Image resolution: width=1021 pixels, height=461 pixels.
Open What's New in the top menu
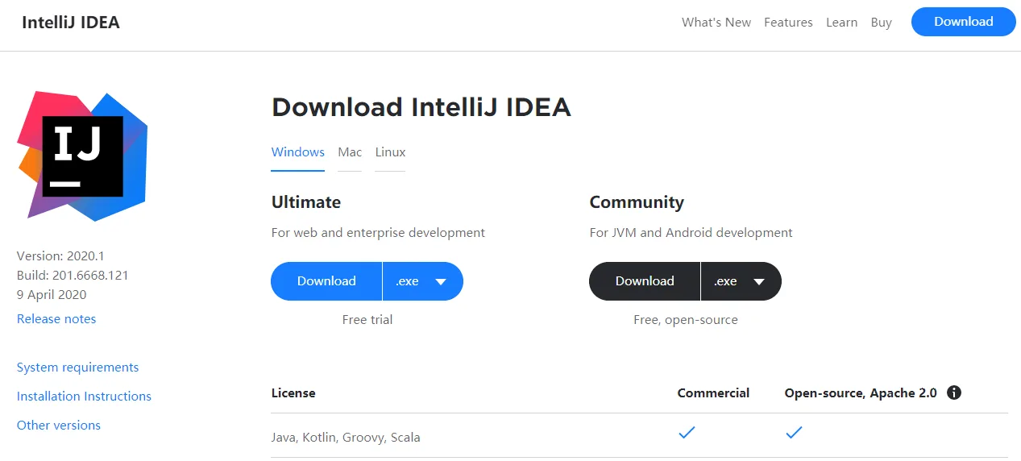[x=716, y=23]
